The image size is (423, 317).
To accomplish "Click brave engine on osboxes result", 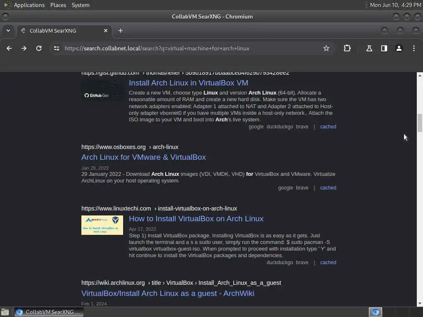I will [x=302, y=188].
